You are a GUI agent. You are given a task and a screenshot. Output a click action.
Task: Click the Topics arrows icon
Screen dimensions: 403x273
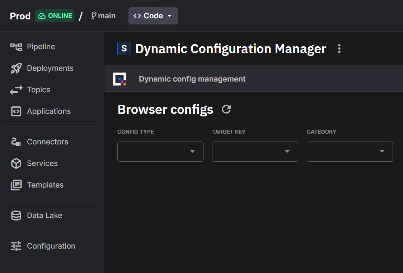pos(16,90)
